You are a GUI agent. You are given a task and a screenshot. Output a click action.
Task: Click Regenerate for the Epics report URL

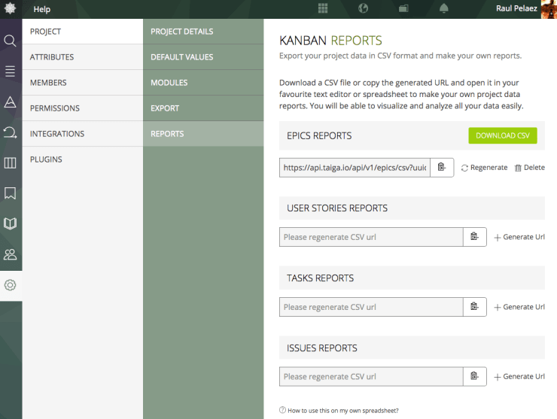coord(484,168)
